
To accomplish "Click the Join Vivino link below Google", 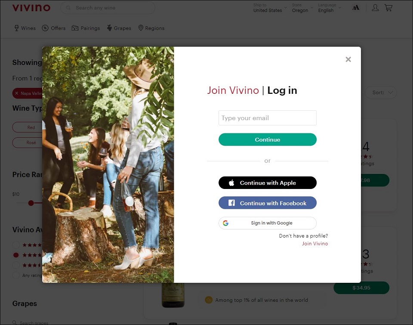I will 314,244.
